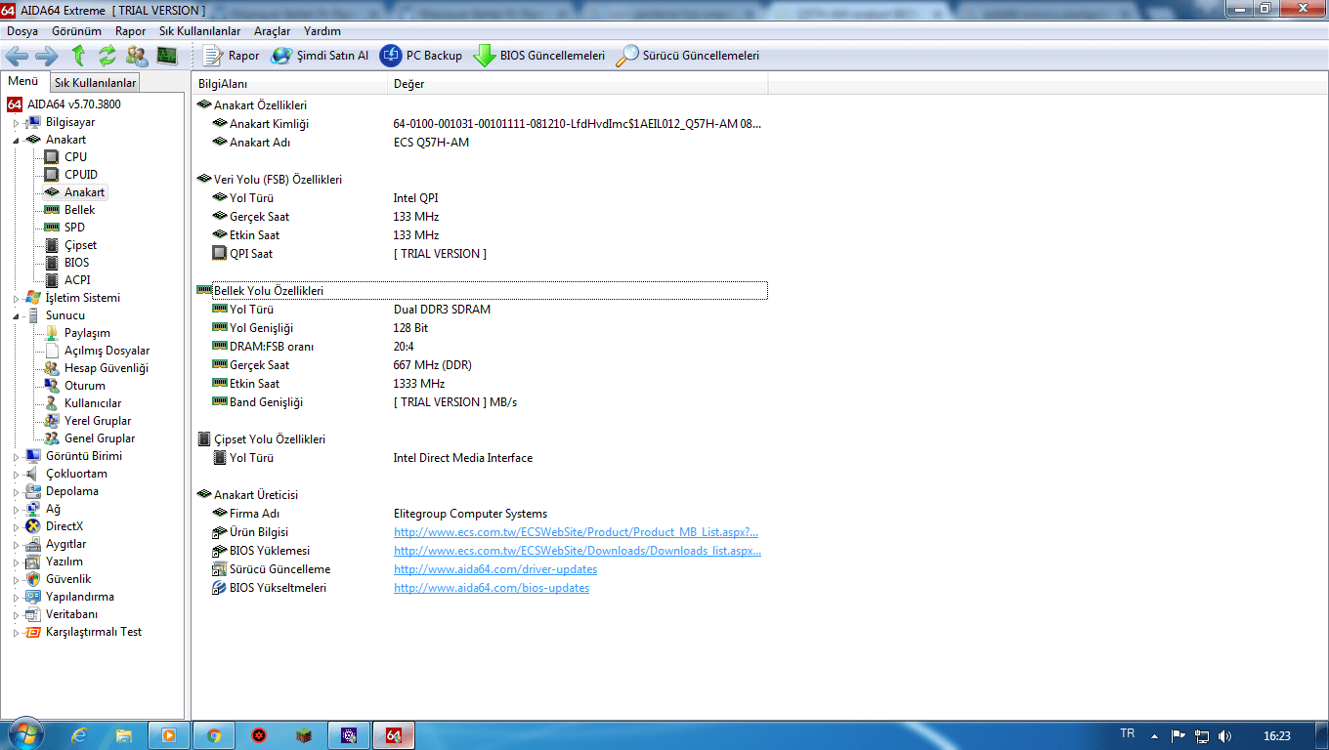The height and width of the screenshot is (750, 1329).
Task: Switch to the Menü sidebar tab
Action: click(x=23, y=81)
